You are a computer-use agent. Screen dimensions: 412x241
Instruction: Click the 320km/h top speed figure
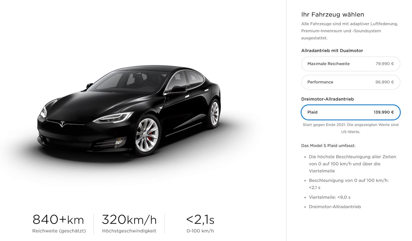(x=129, y=220)
